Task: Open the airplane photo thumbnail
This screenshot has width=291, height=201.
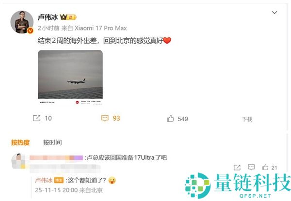Action: point(70,78)
